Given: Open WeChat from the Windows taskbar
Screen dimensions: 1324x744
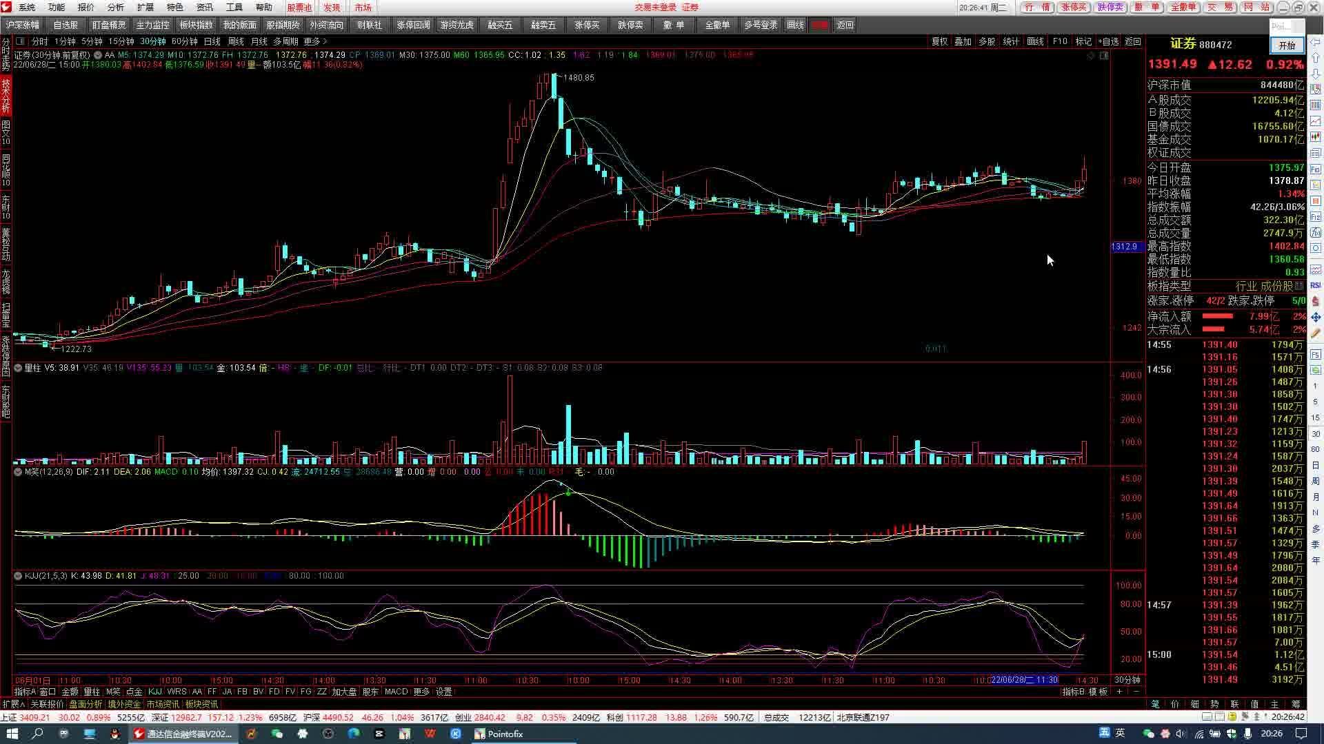Looking at the screenshot, I should (x=277, y=734).
